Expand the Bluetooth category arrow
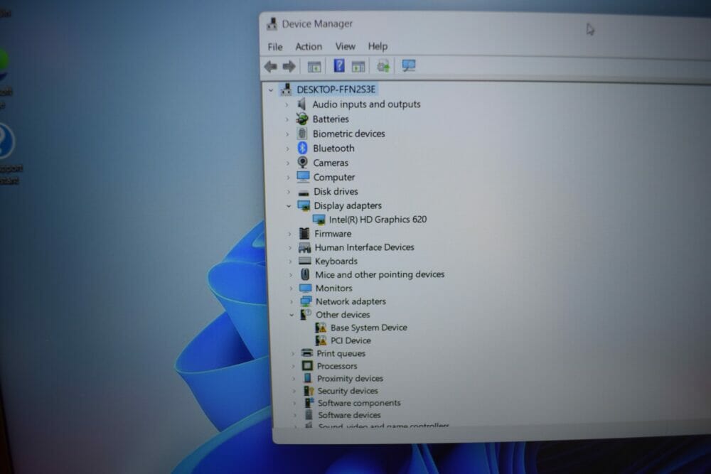Image resolution: width=711 pixels, height=474 pixels. [287, 149]
